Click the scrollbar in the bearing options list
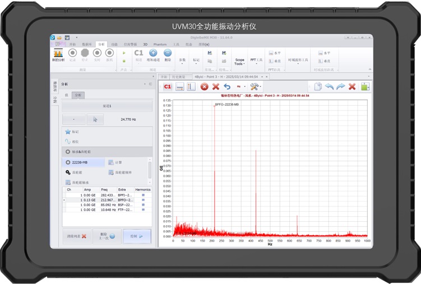The height and width of the screenshot is (284, 421). pyautogui.click(x=150, y=170)
